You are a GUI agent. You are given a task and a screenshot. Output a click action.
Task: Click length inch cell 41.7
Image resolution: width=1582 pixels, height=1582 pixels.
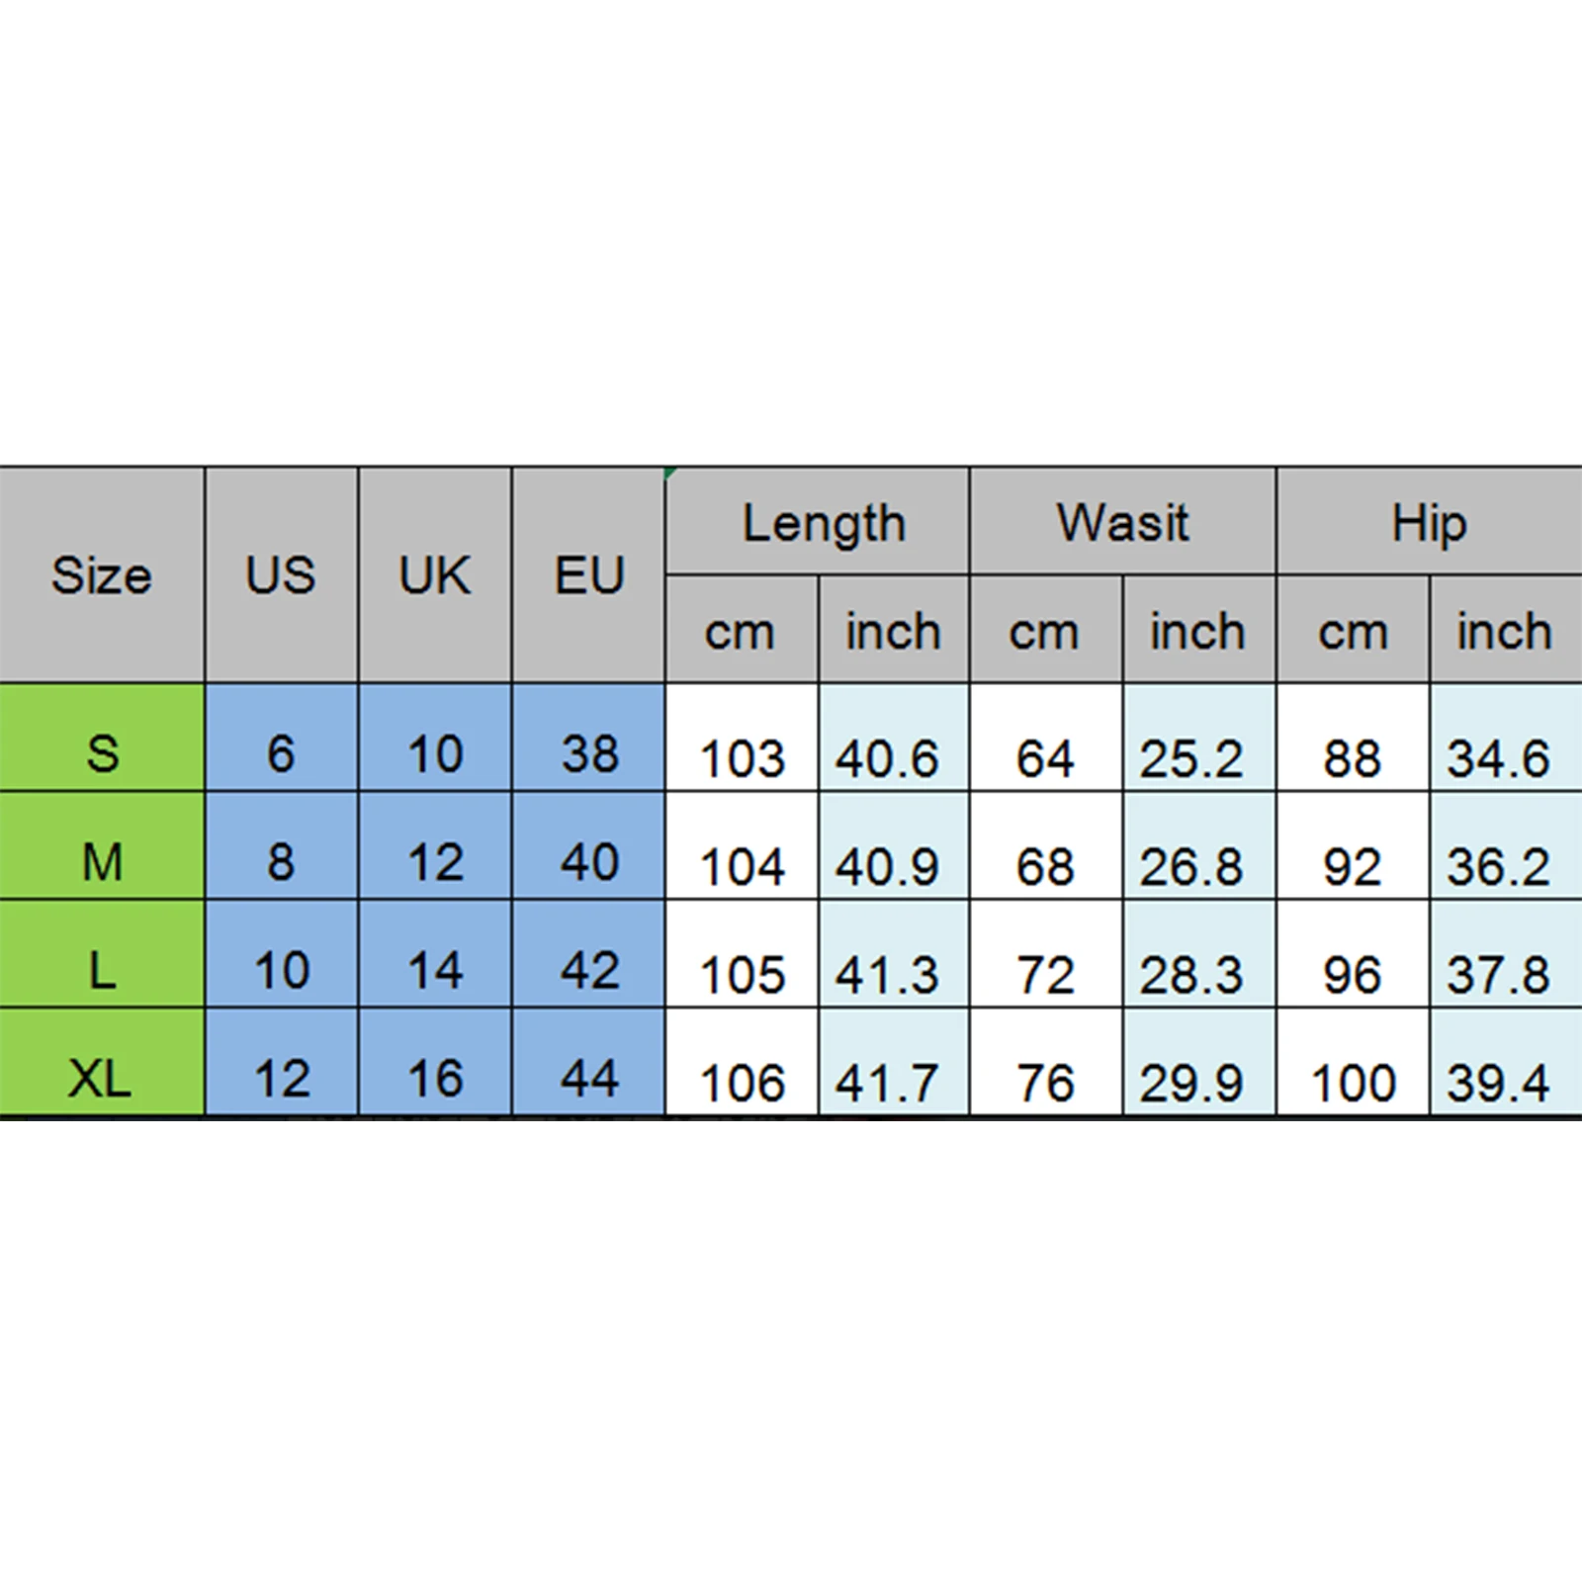(894, 1062)
